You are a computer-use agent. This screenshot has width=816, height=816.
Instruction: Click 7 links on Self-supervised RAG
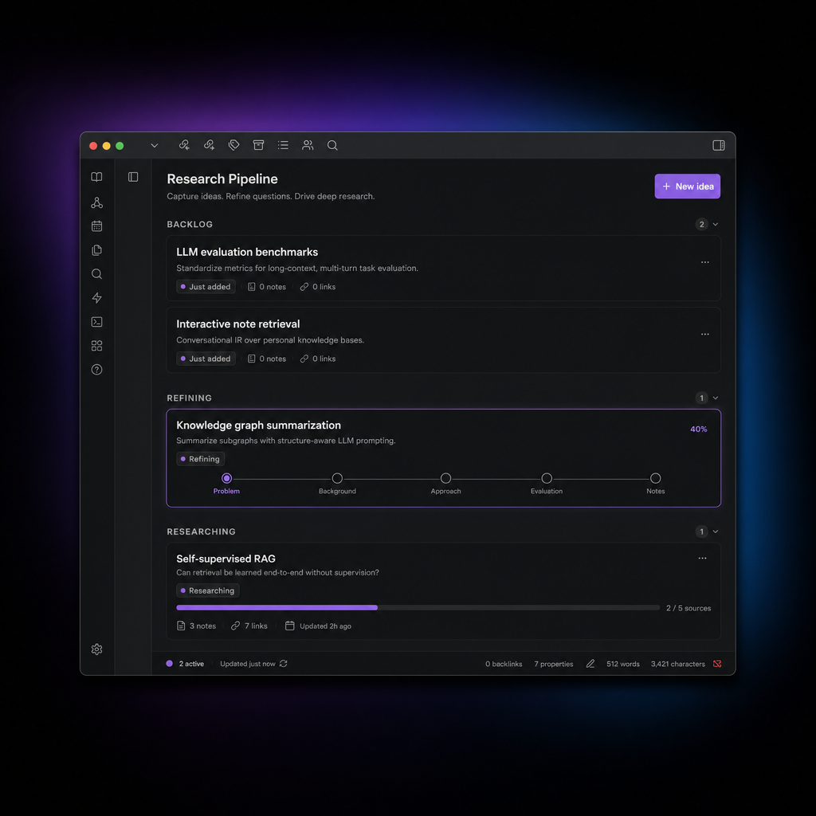click(249, 626)
